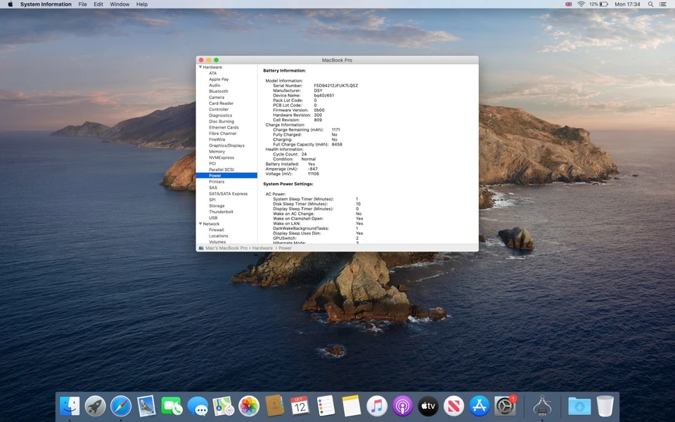Select Printers in the sidebar
Image resolution: width=675 pixels, height=422 pixels.
click(x=217, y=181)
